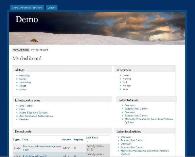The width and height of the screenshot is (195, 157).
Task: Open the swimming tag
Action: [x=25, y=82]
